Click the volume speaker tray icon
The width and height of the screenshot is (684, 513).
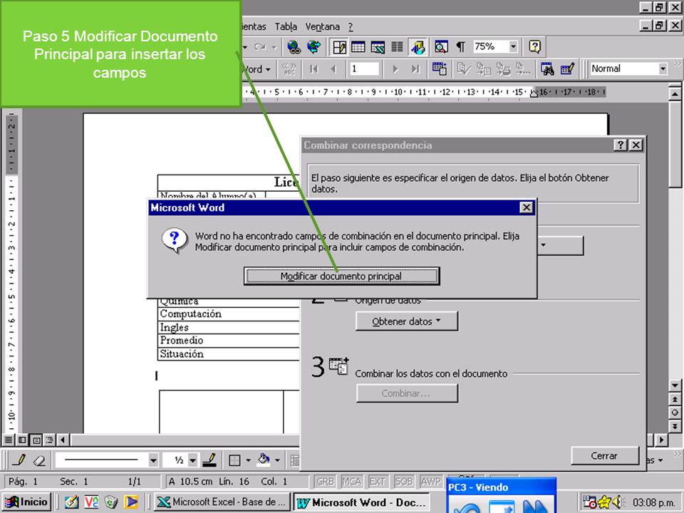(618, 502)
